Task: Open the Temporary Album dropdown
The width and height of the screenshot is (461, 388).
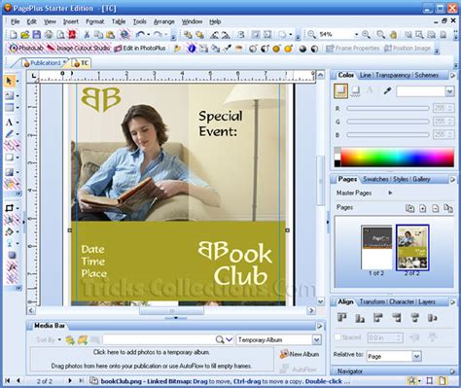Action: coord(317,339)
